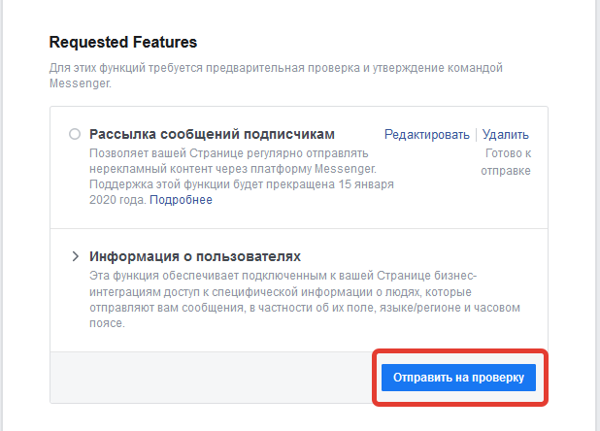Click the description starting with Позволяет вашей Странице
This screenshot has width=600, height=431.
click(x=242, y=177)
